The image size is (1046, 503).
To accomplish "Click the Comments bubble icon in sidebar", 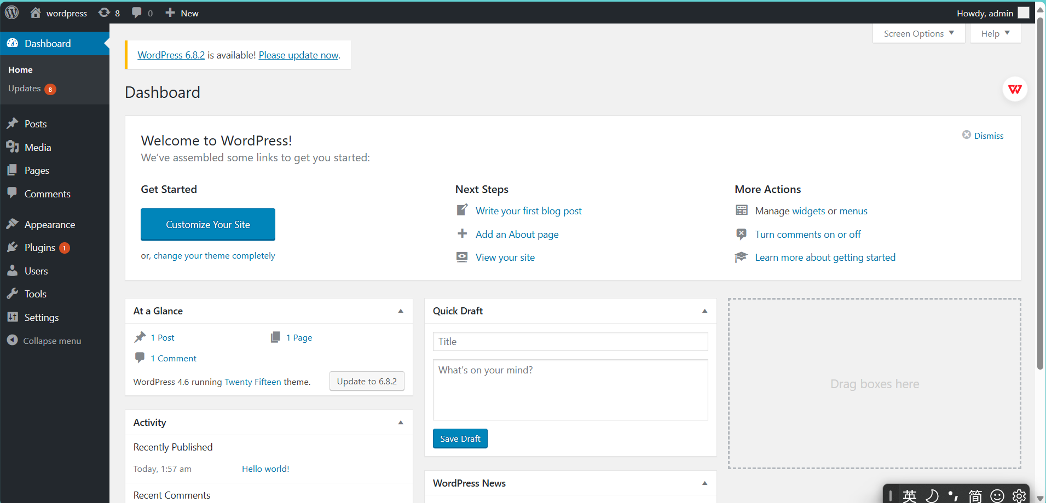I will [x=13, y=193].
